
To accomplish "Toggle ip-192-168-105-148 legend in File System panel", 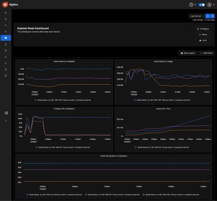I will (171, 194).
